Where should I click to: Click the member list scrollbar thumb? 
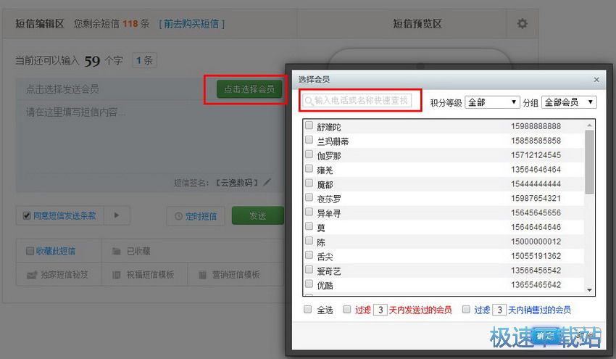pos(589,162)
